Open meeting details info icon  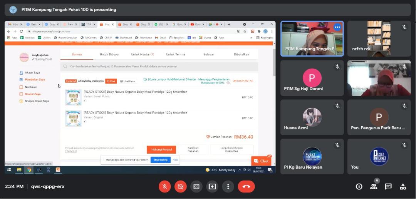coord(359,187)
